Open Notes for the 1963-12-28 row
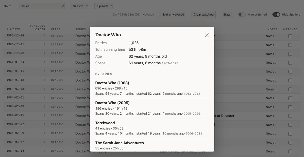This screenshot has height=157, width=304. point(272,54)
